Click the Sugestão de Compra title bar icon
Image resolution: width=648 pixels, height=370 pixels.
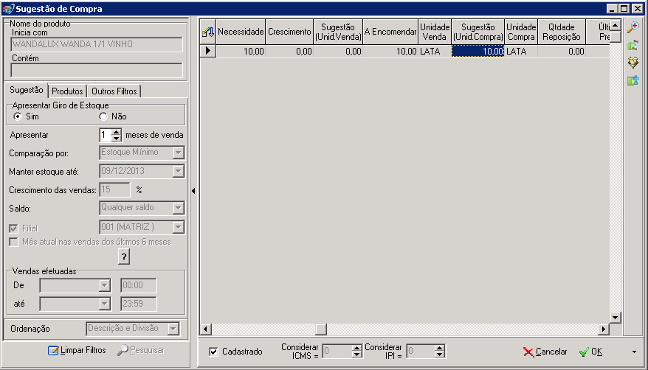point(8,9)
